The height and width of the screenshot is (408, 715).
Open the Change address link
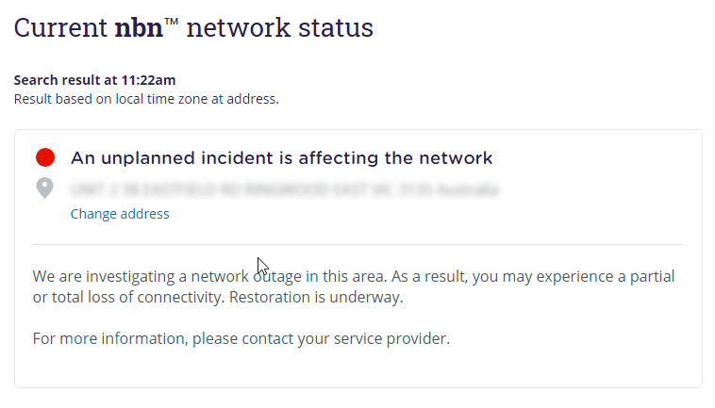[120, 214]
